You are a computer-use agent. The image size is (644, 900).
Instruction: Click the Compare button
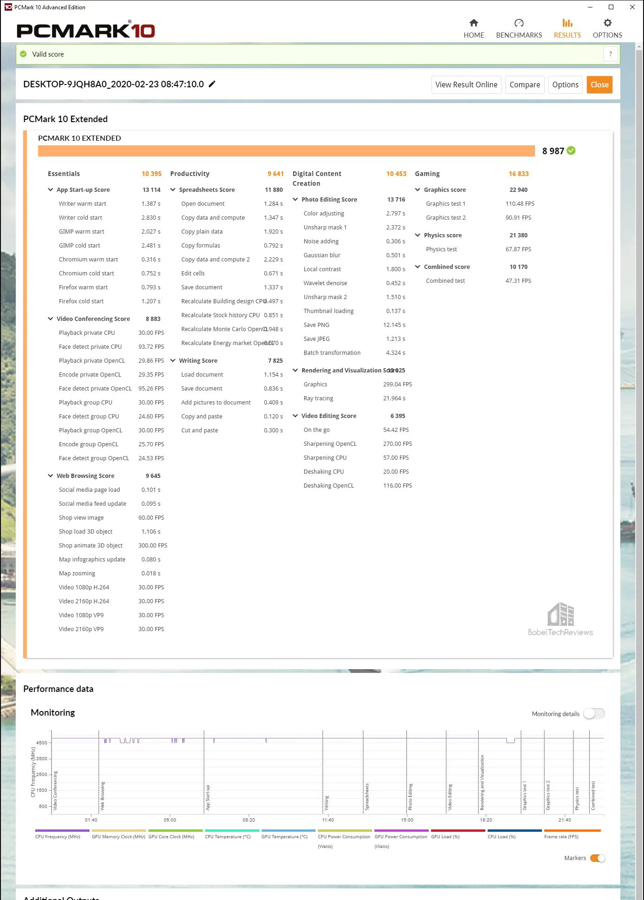525,85
